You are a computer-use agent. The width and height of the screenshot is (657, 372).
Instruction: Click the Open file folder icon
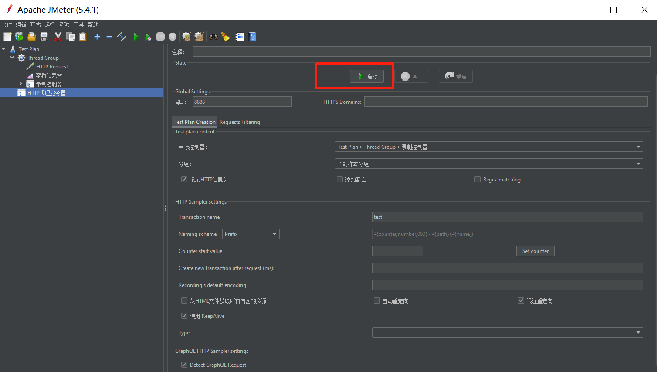(x=31, y=37)
